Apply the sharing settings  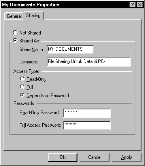[126, 157]
